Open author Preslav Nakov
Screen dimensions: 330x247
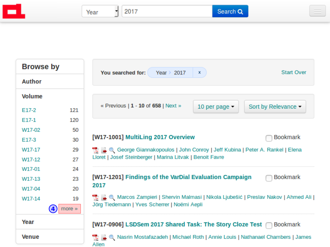(265, 197)
